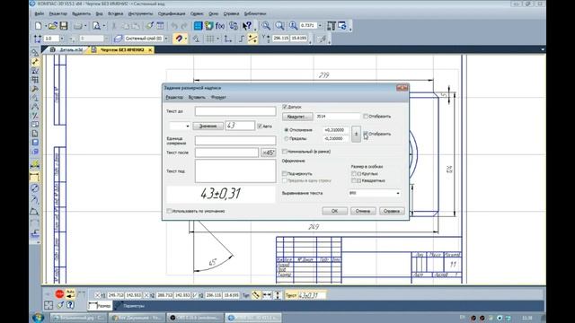This screenshot has height=323, width=575.
Task: Switch to the Параметры tab
Action: click(131, 305)
